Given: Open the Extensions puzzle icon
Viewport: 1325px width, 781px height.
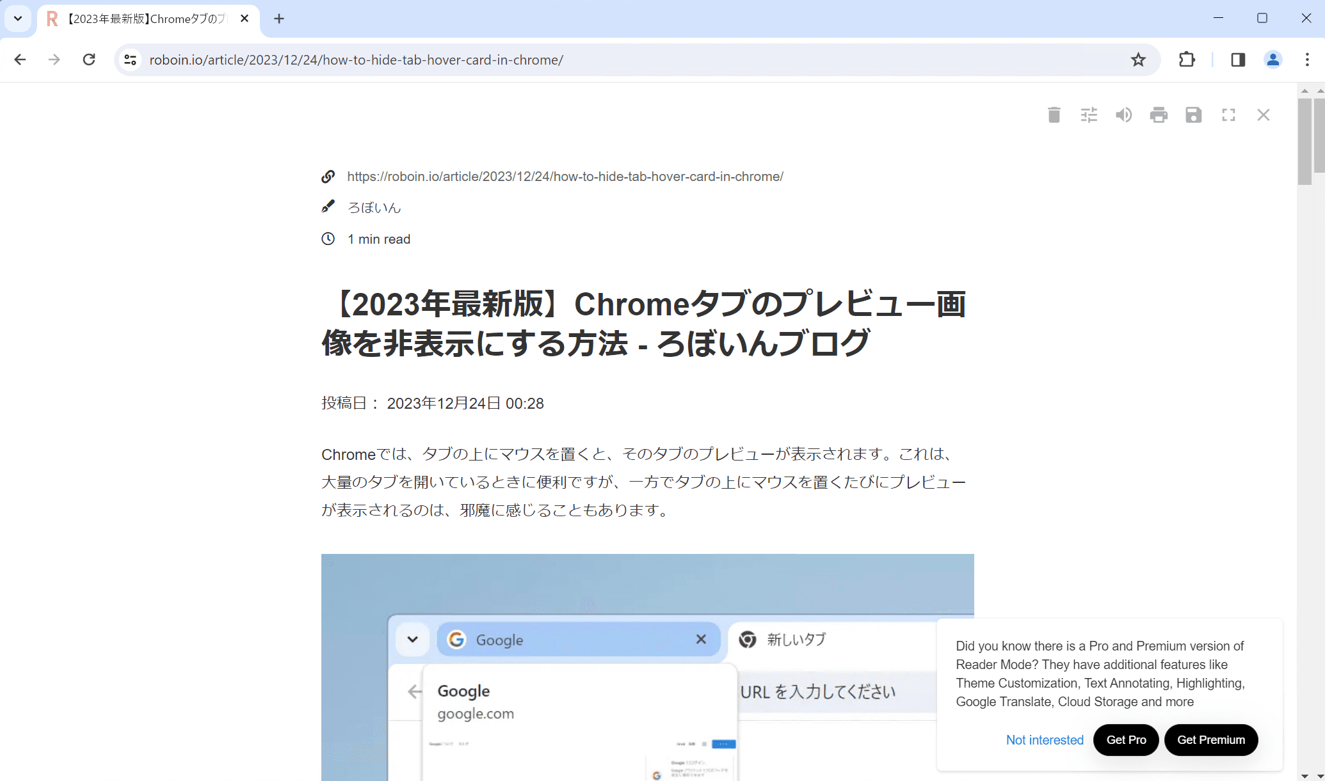Looking at the screenshot, I should pyautogui.click(x=1187, y=59).
